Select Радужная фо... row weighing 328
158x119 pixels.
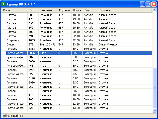[77, 108]
